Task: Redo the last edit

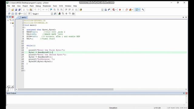Action: [x=39, y=10]
